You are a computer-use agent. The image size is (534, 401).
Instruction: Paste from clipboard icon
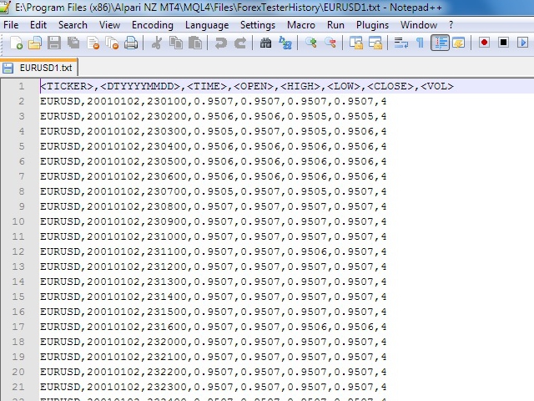(x=195, y=43)
